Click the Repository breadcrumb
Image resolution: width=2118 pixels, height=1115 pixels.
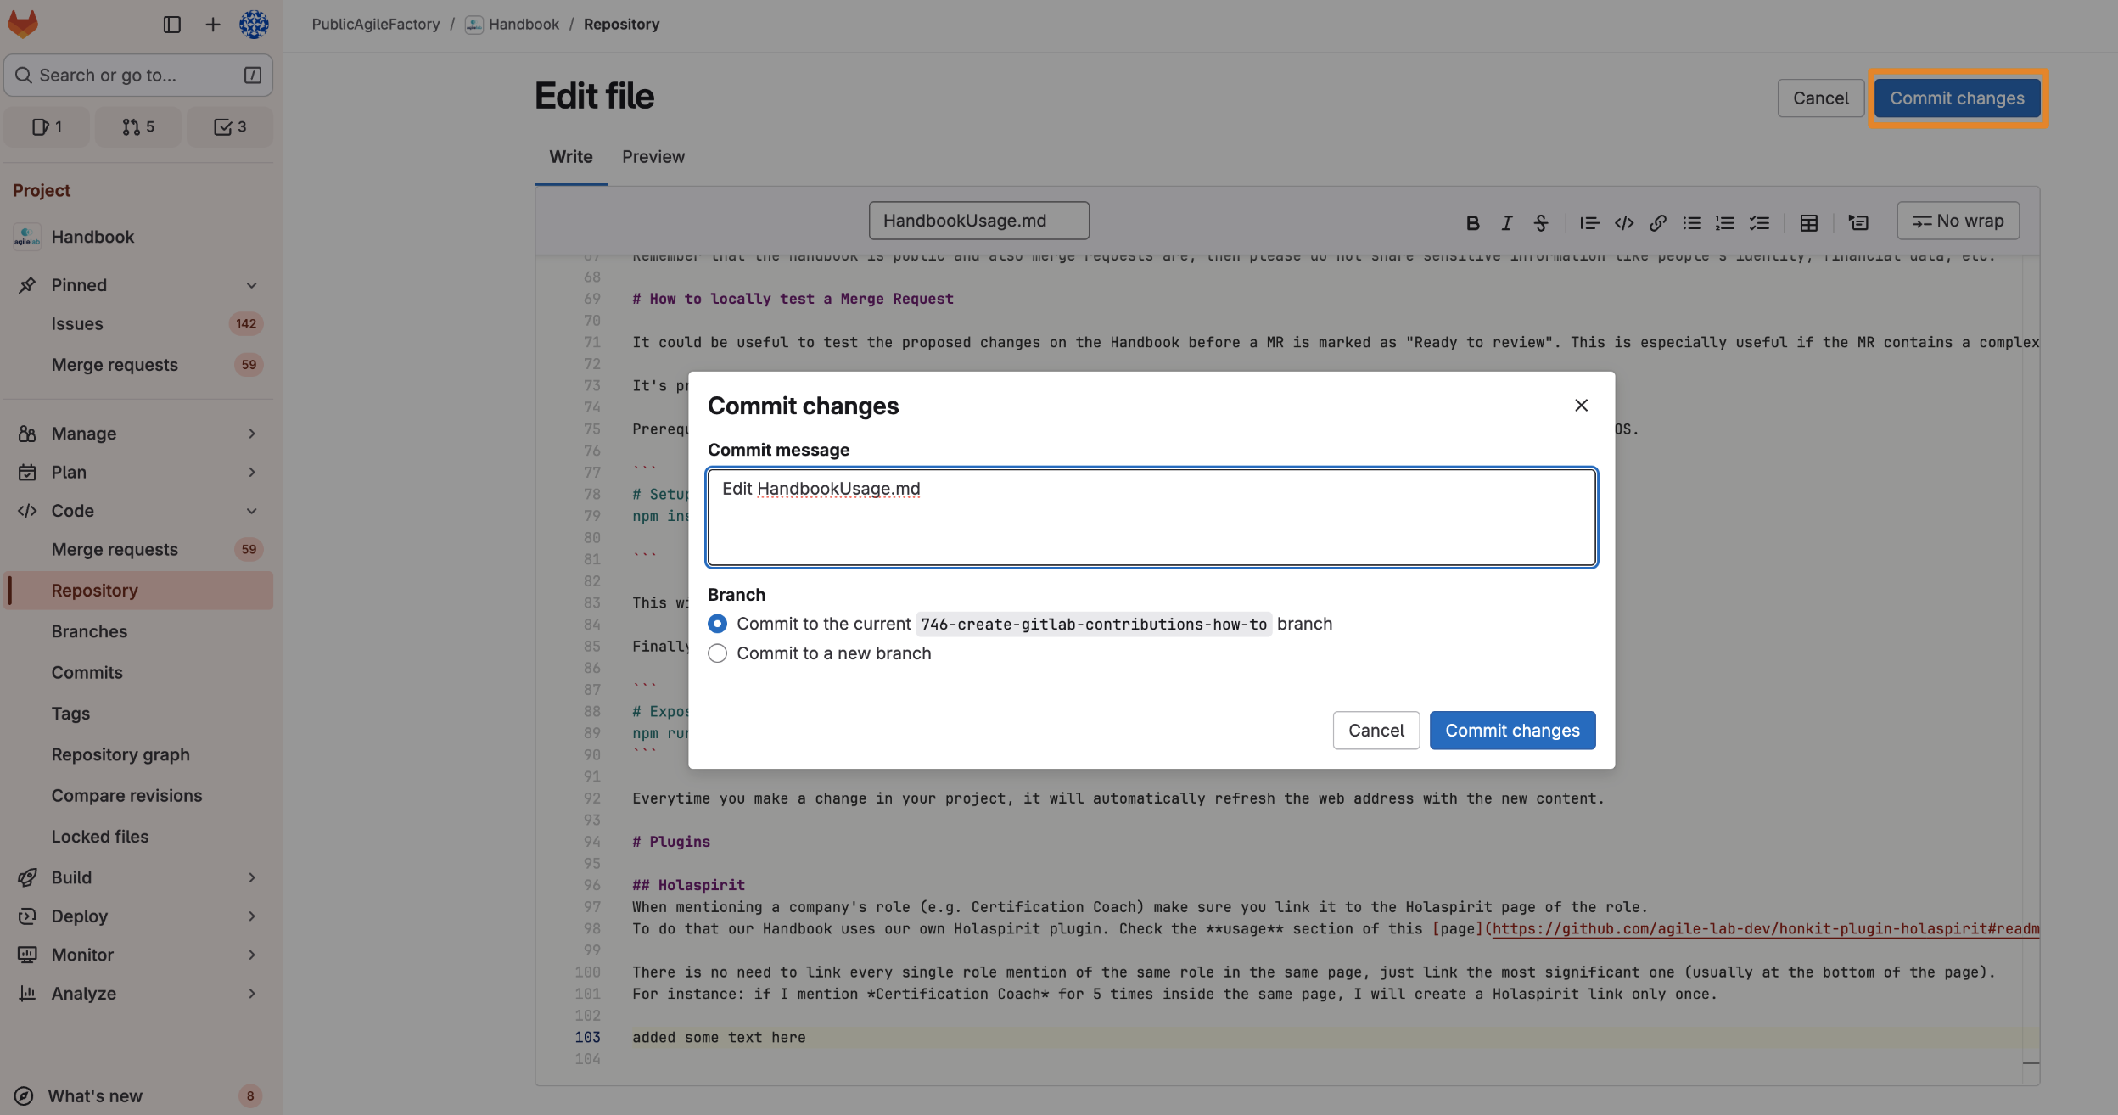click(621, 25)
